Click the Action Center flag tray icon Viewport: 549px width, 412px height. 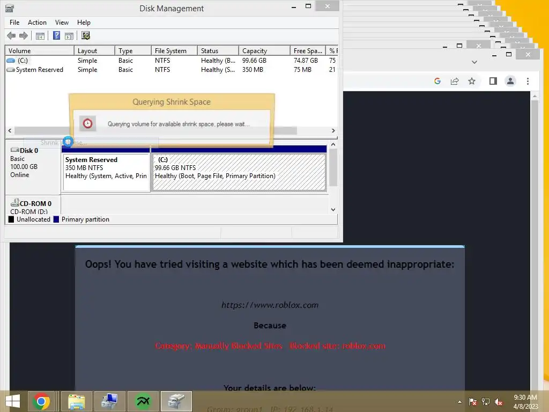pos(473,402)
